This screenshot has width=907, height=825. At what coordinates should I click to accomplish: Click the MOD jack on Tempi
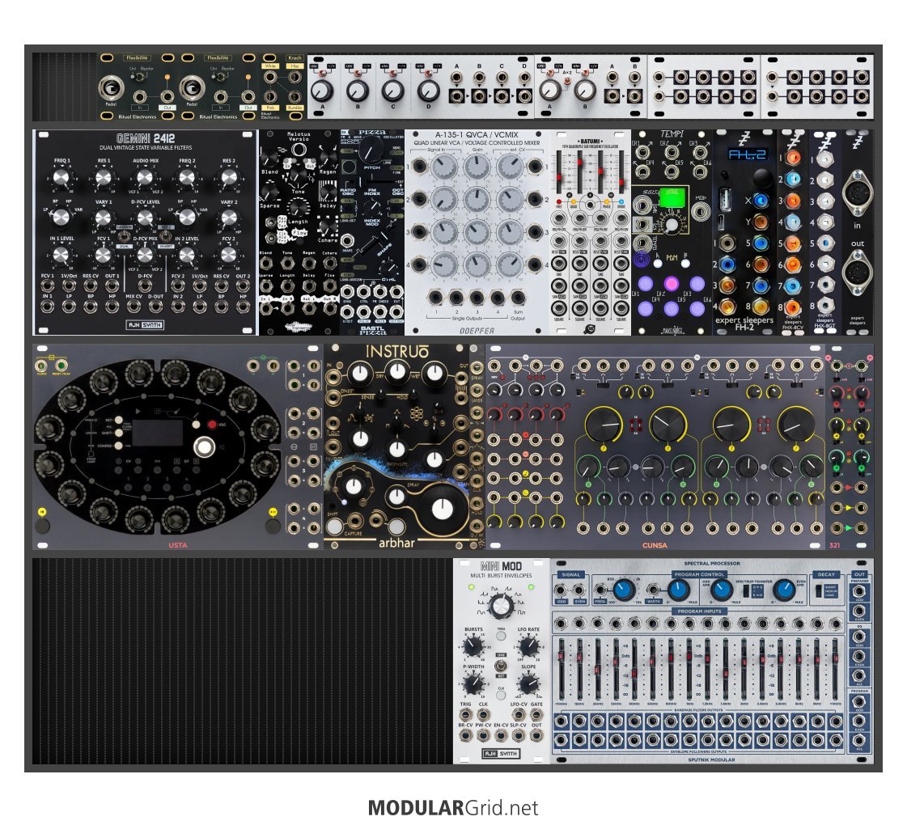point(701,212)
